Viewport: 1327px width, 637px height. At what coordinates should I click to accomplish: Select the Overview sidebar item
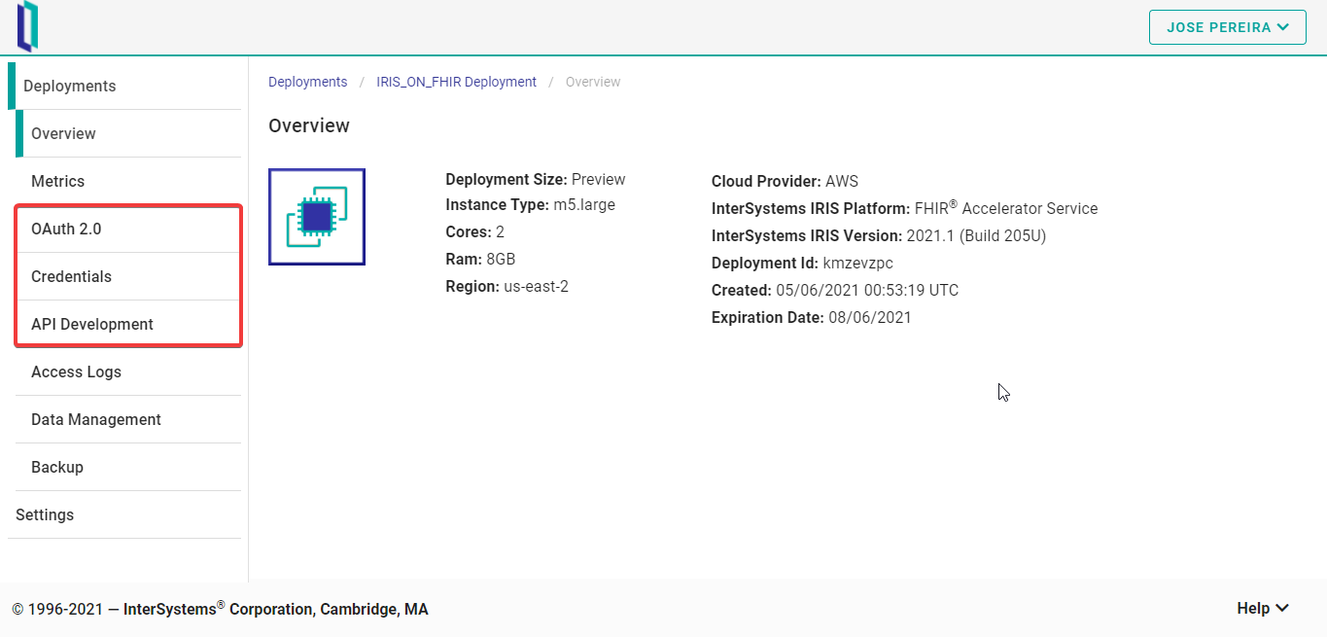tap(127, 133)
